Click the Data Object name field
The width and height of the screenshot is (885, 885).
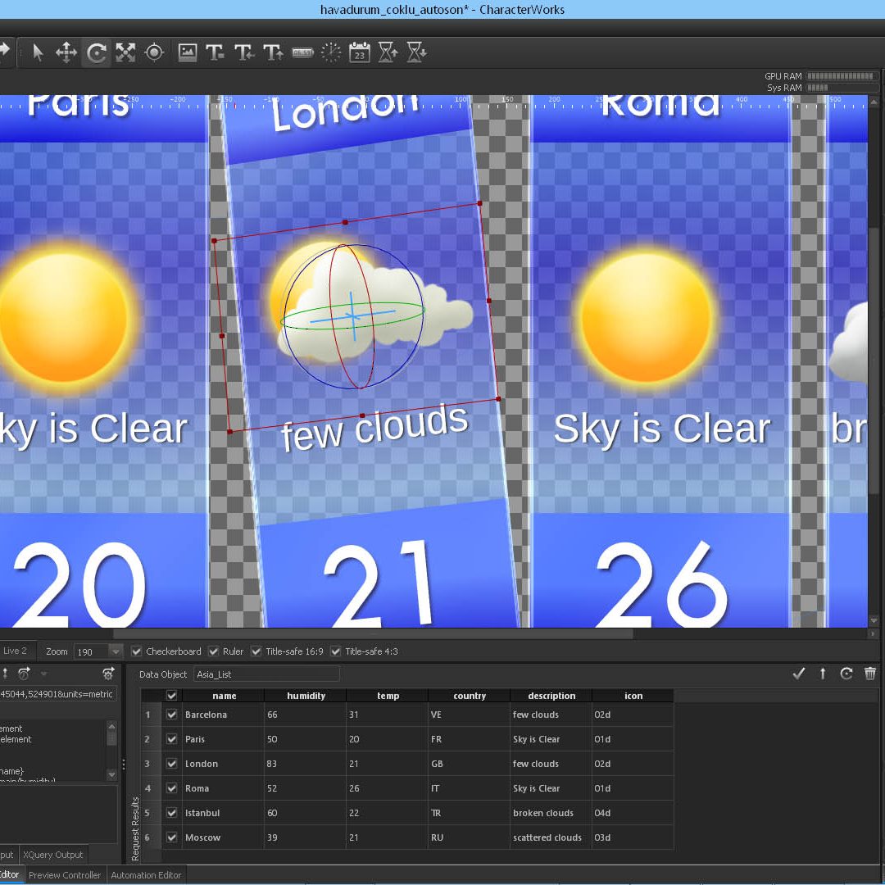click(266, 674)
